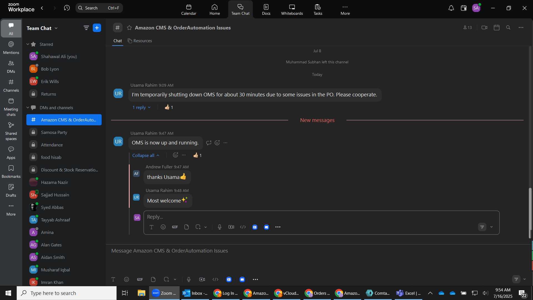Open the Attendance channel

pos(64,145)
